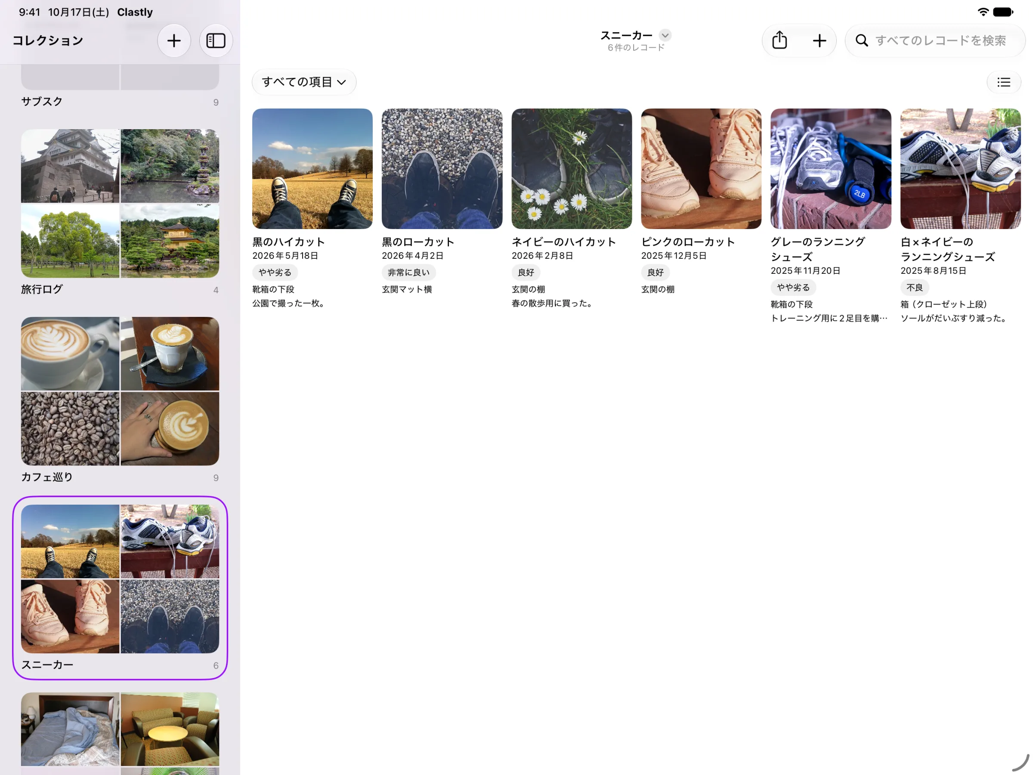Viewport: 1033px width, 775px height.
Task: Click the 黒のローカット title
Action: 418,242
